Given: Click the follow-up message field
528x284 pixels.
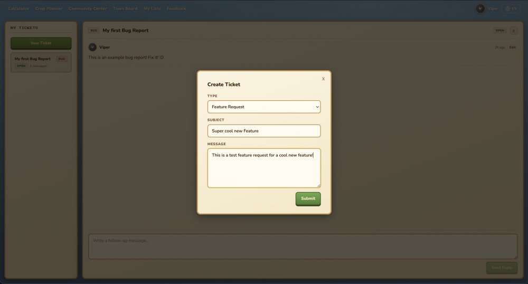Looking at the screenshot, I should coord(303,247).
